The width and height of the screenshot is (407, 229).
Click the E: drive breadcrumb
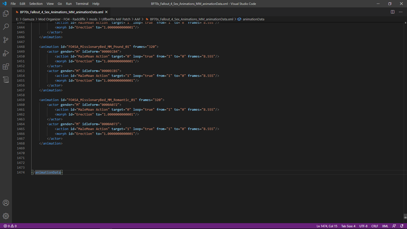coord(17,19)
